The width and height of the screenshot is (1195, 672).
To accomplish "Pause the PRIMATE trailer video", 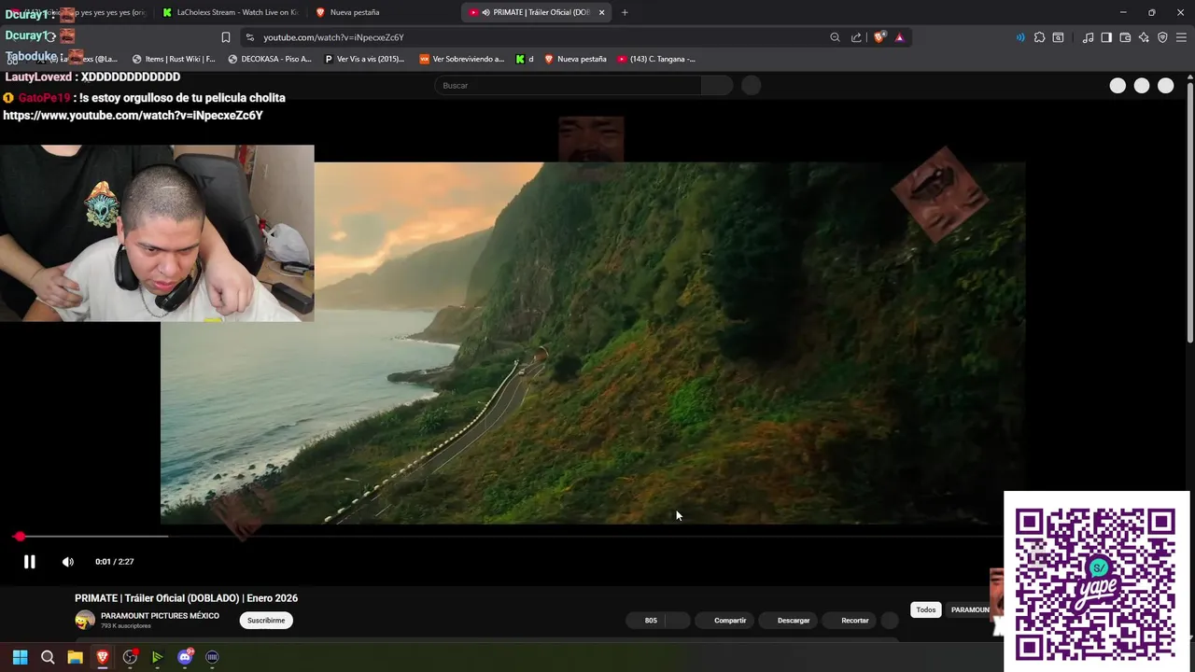I will coord(29,562).
